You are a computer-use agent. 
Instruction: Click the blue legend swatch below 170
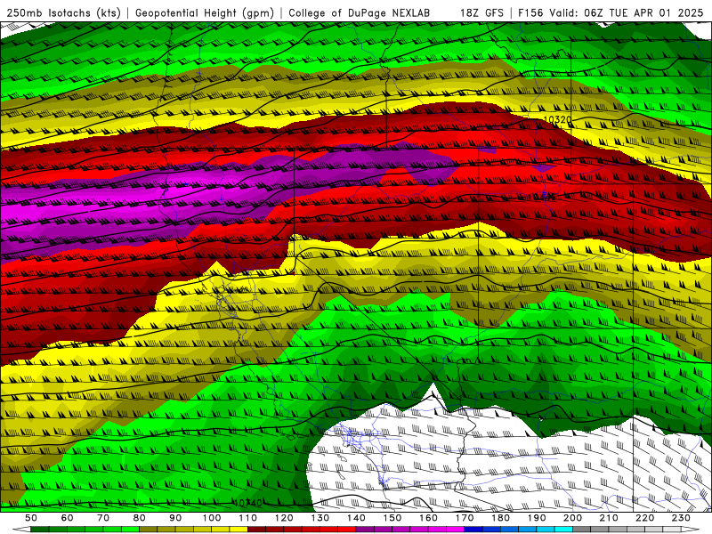coord(473,530)
